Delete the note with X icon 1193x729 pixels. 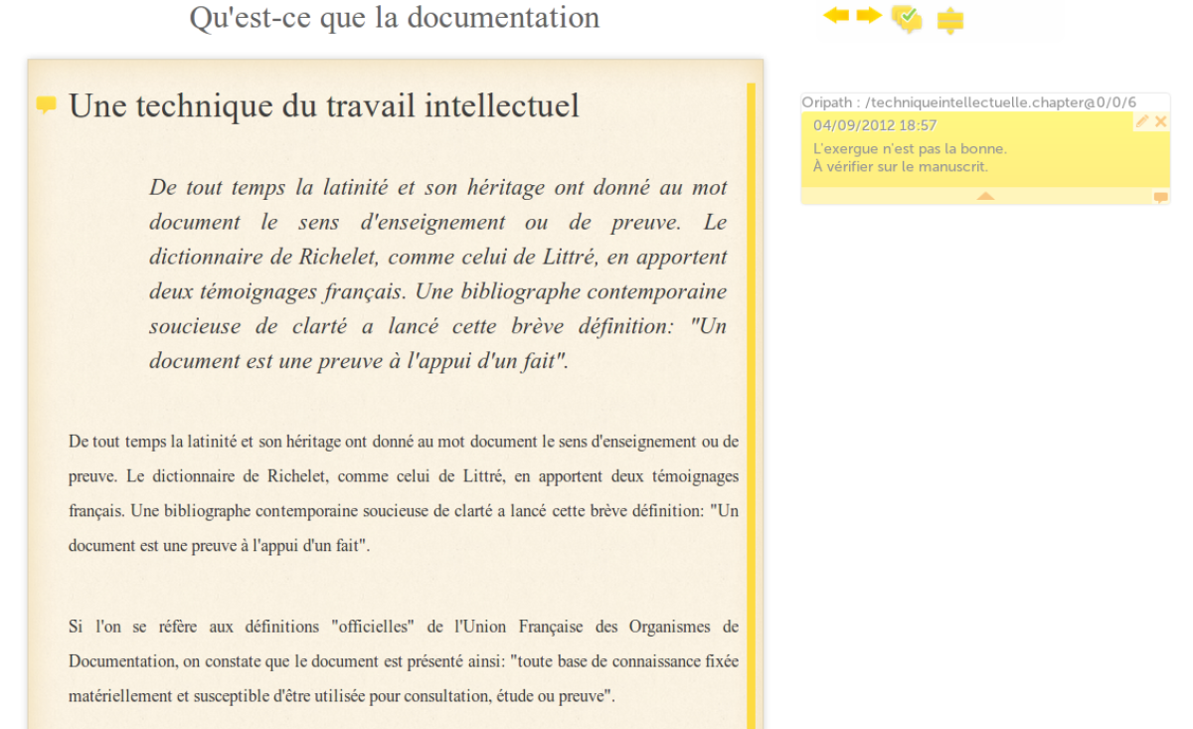click(x=1160, y=121)
